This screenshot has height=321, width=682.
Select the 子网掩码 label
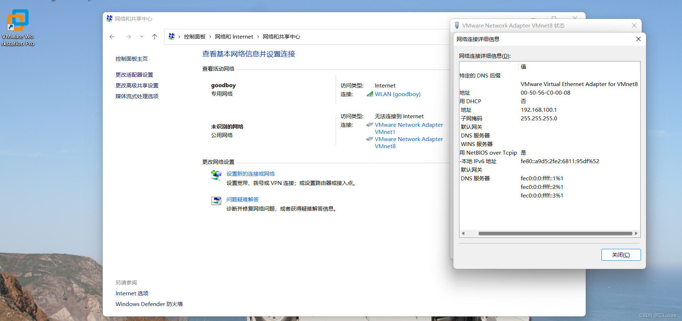(471, 119)
